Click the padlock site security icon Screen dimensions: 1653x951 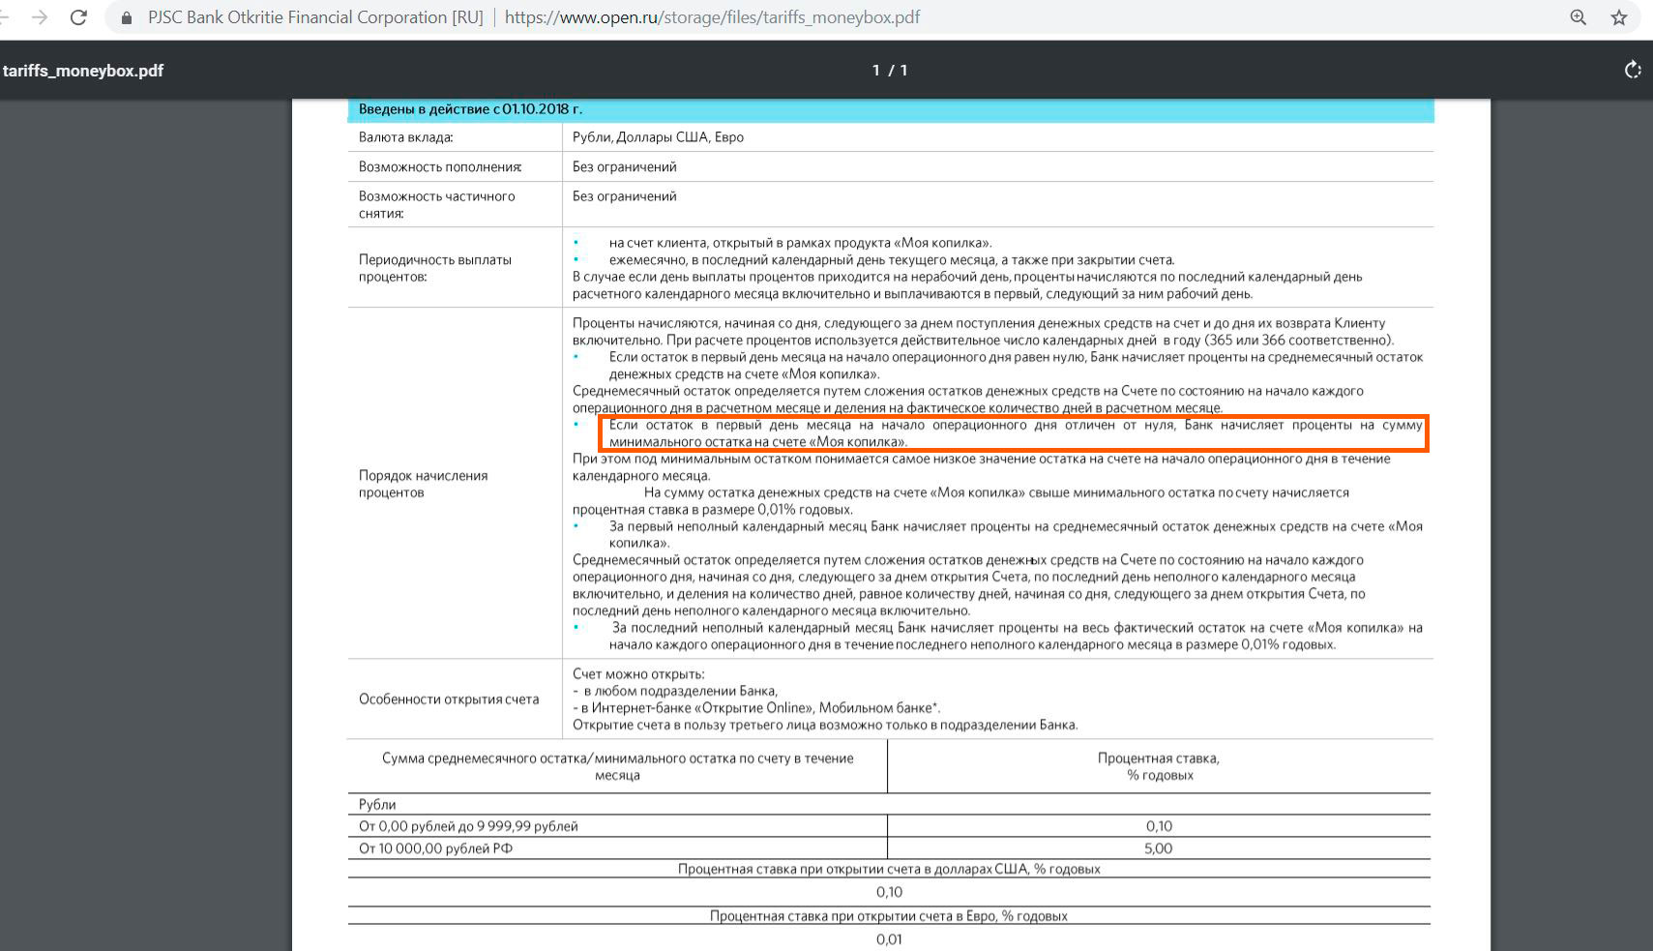click(x=127, y=17)
